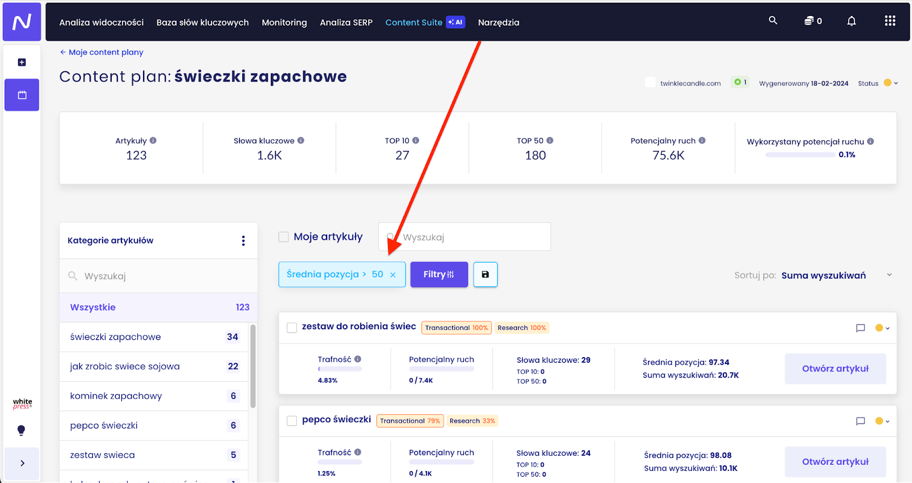Open the calendar content plan sidebar icon
Viewport: 912px width, 483px height.
pos(22,95)
